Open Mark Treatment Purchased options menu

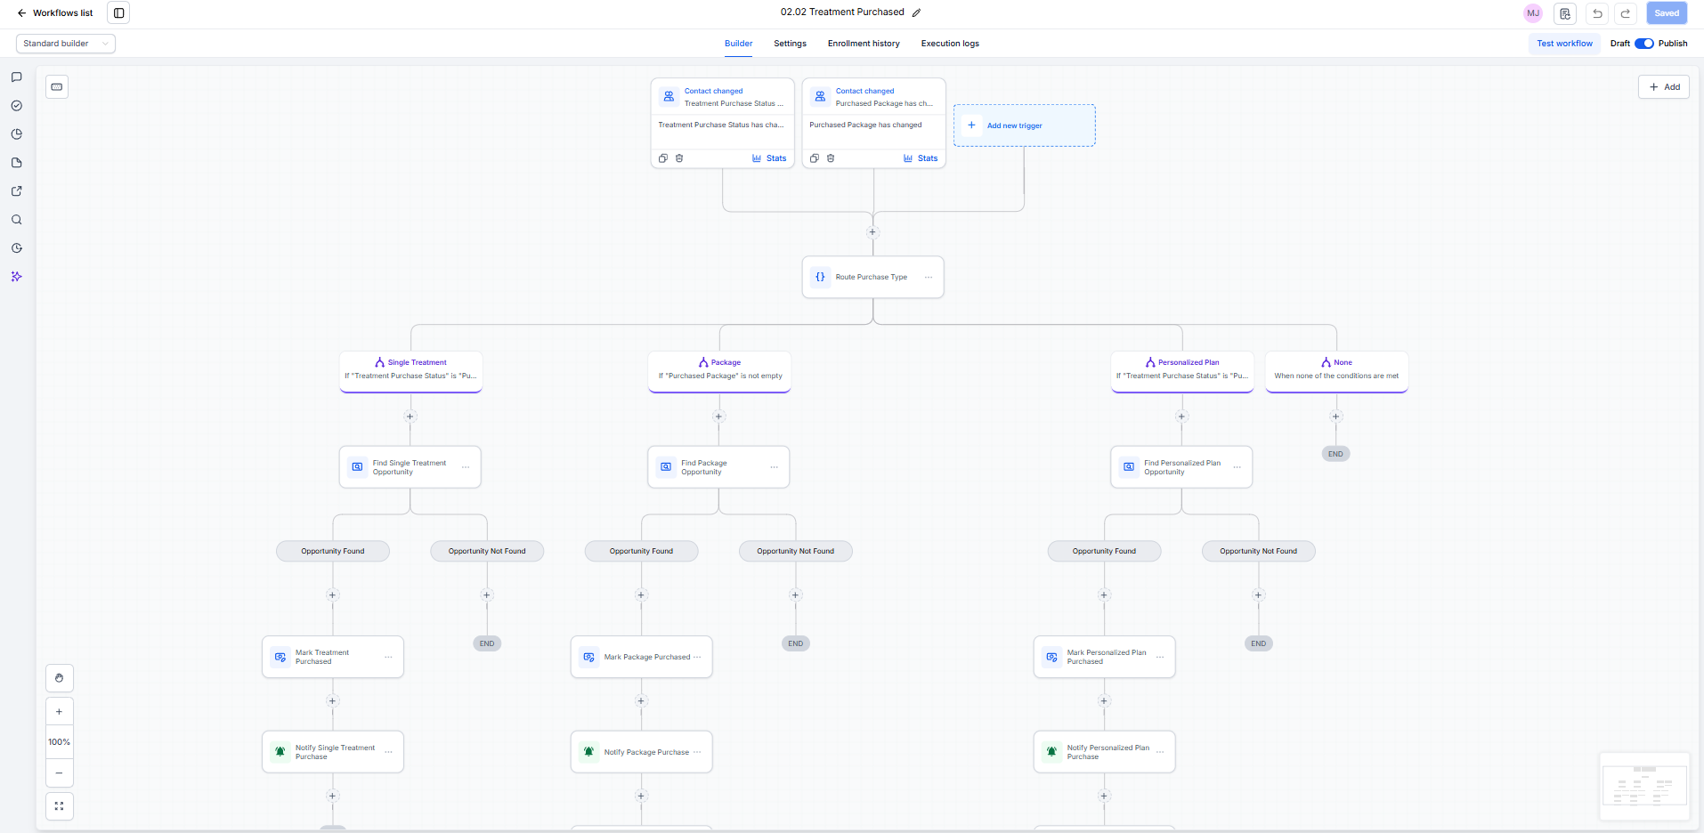pyautogui.click(x=388, y=657)
